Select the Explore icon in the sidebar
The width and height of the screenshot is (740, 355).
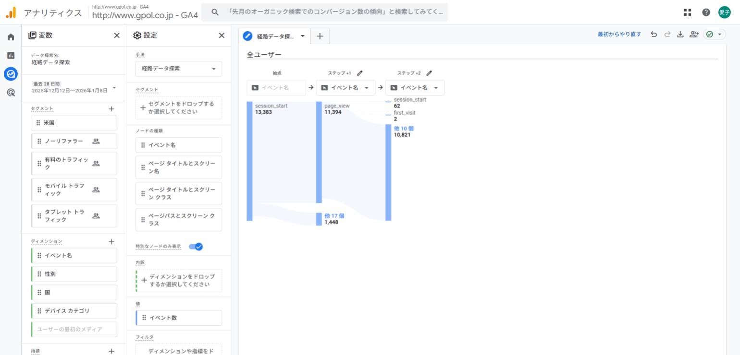point(11,74)
